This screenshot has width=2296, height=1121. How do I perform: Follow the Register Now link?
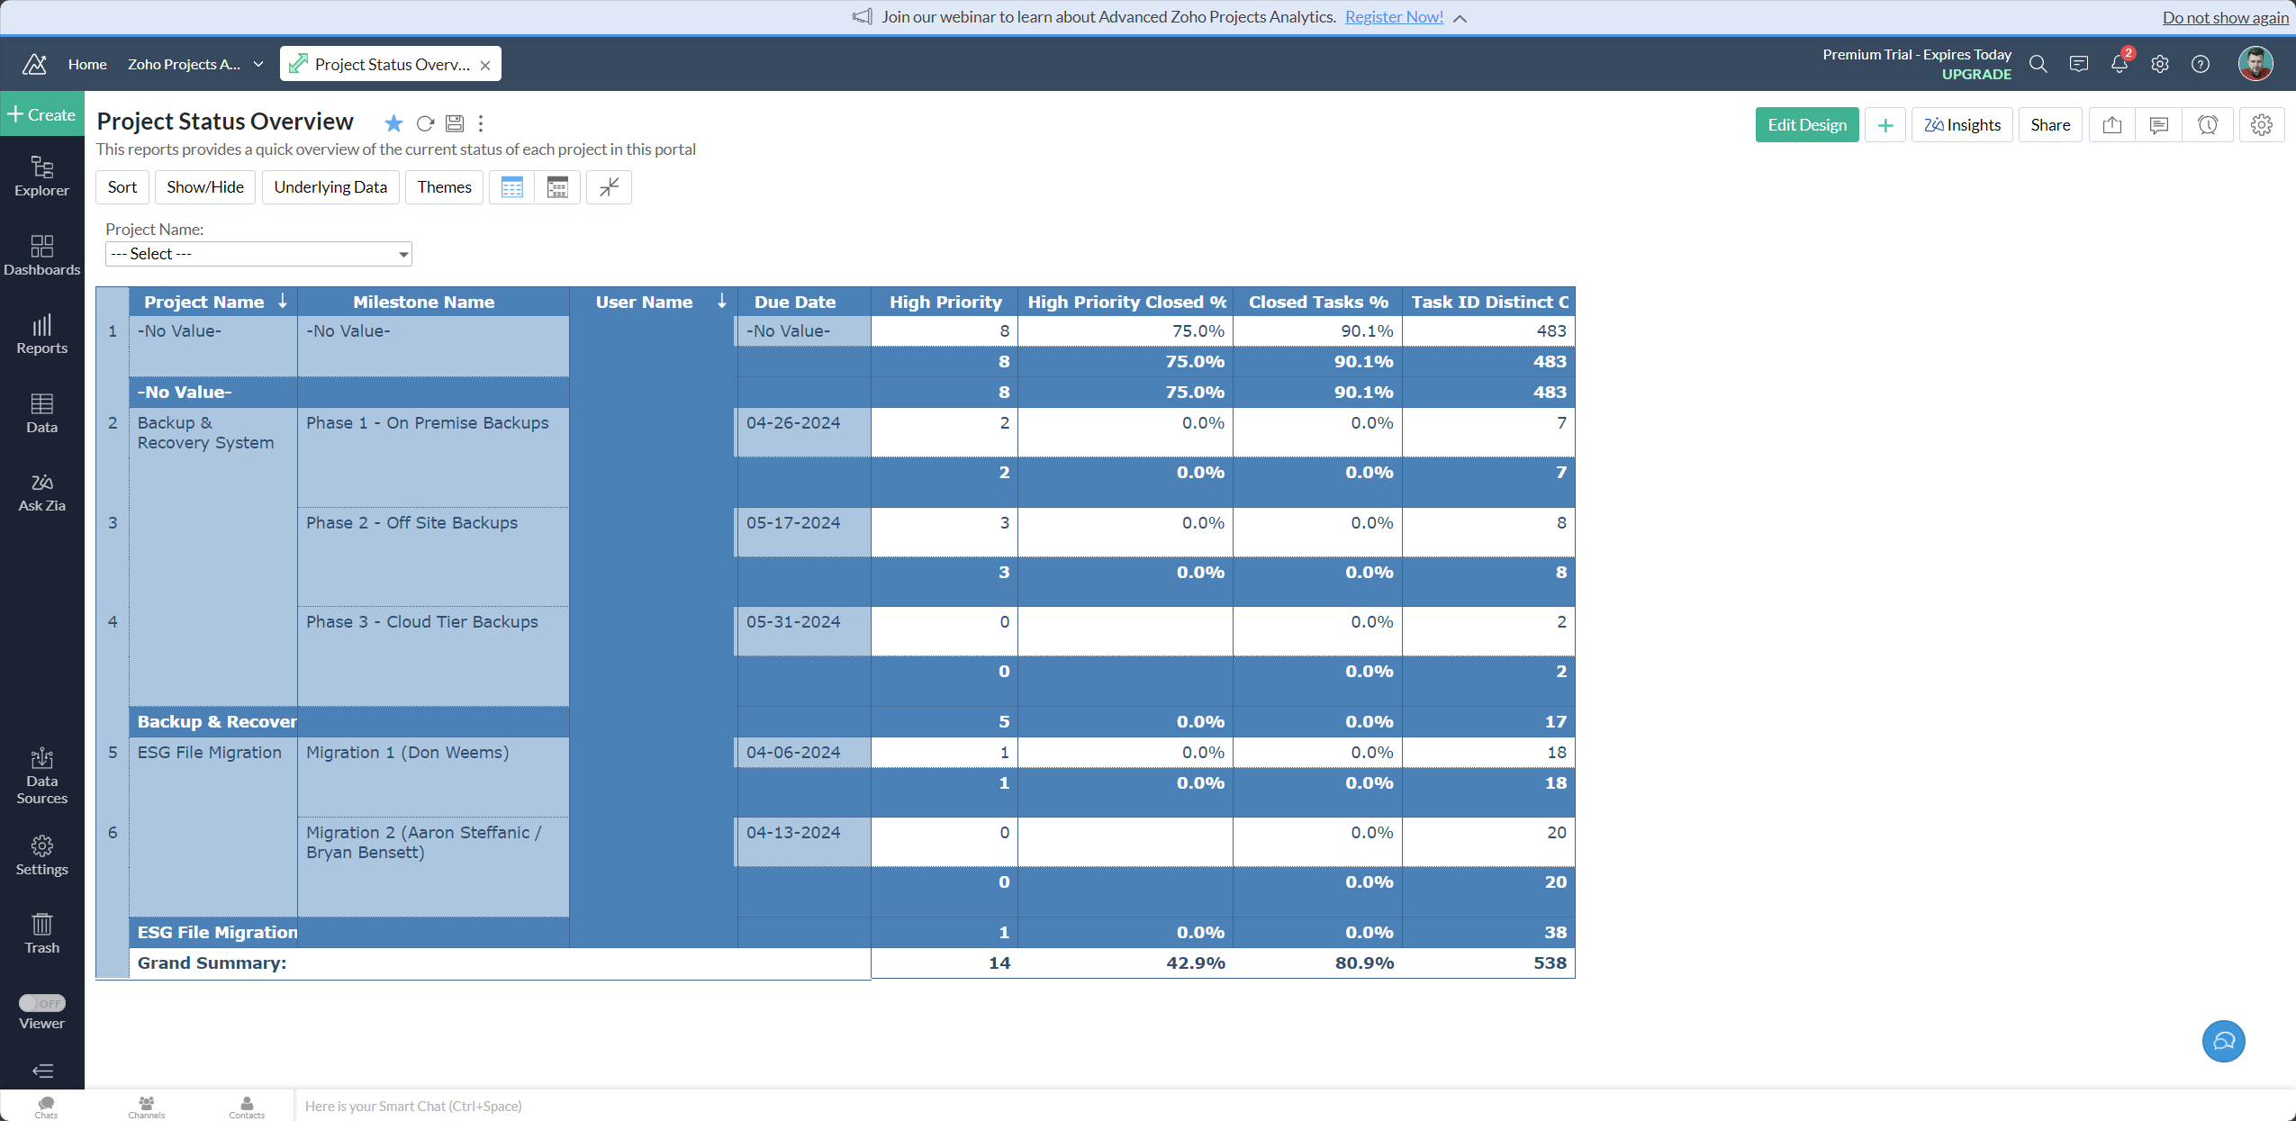click(1394, 17)
